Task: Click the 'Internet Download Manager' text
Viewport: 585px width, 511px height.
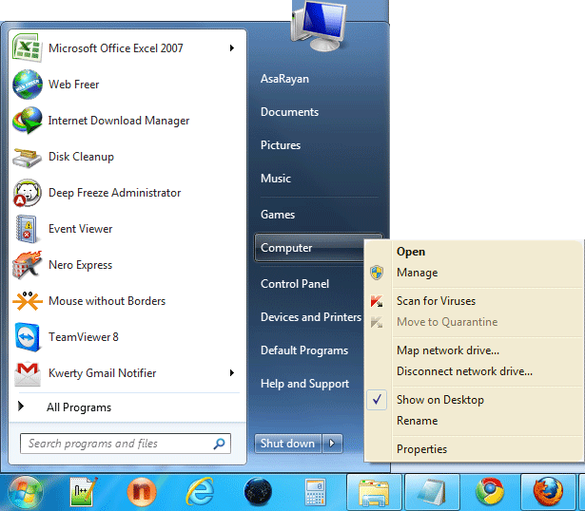Action: pos(119,121)
